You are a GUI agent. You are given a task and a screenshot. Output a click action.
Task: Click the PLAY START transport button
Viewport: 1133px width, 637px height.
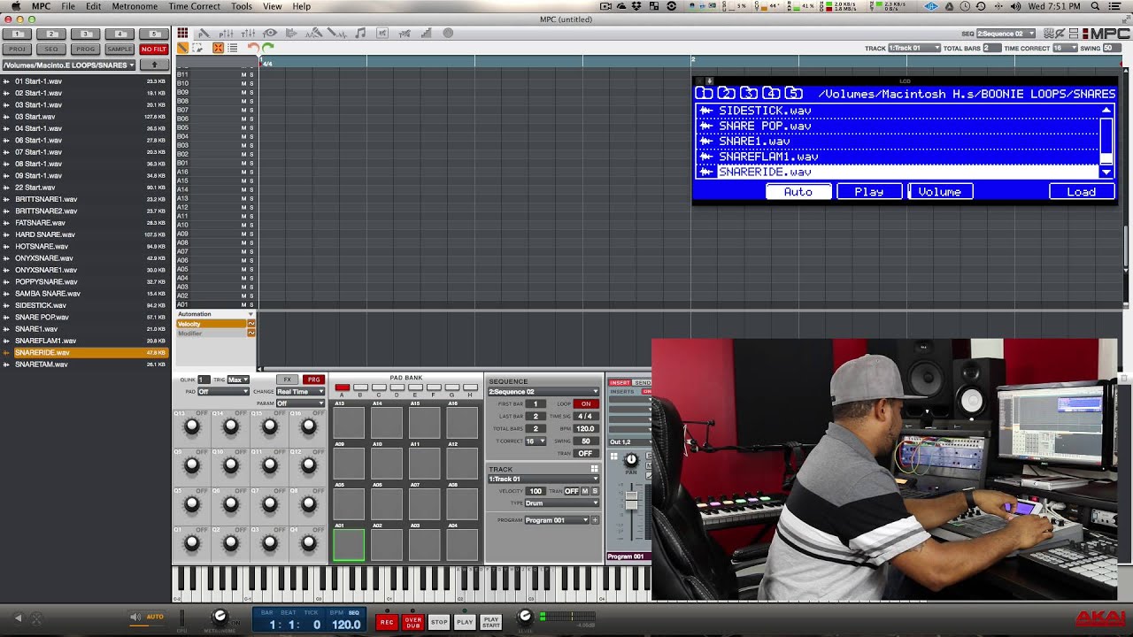491,622
